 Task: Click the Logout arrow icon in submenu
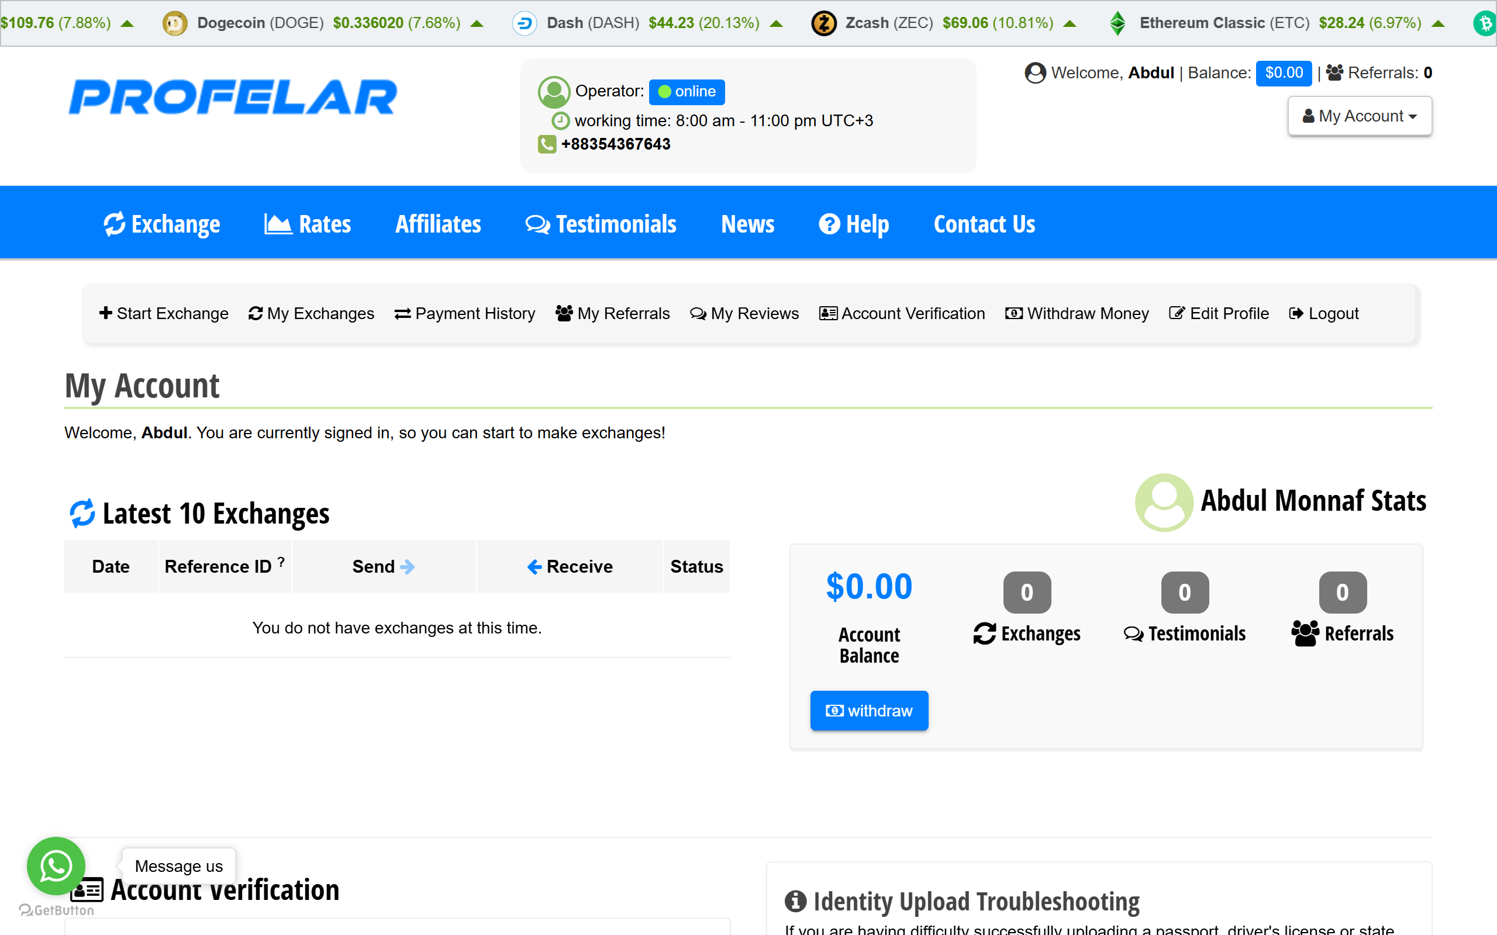click(x=1296, y=314)
